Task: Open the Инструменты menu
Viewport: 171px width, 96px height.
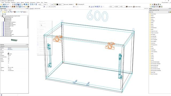Action: [33, 2]
